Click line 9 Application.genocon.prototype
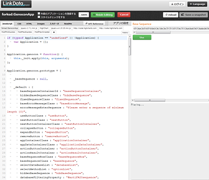209x180 pixels. [x=34, y=71]
